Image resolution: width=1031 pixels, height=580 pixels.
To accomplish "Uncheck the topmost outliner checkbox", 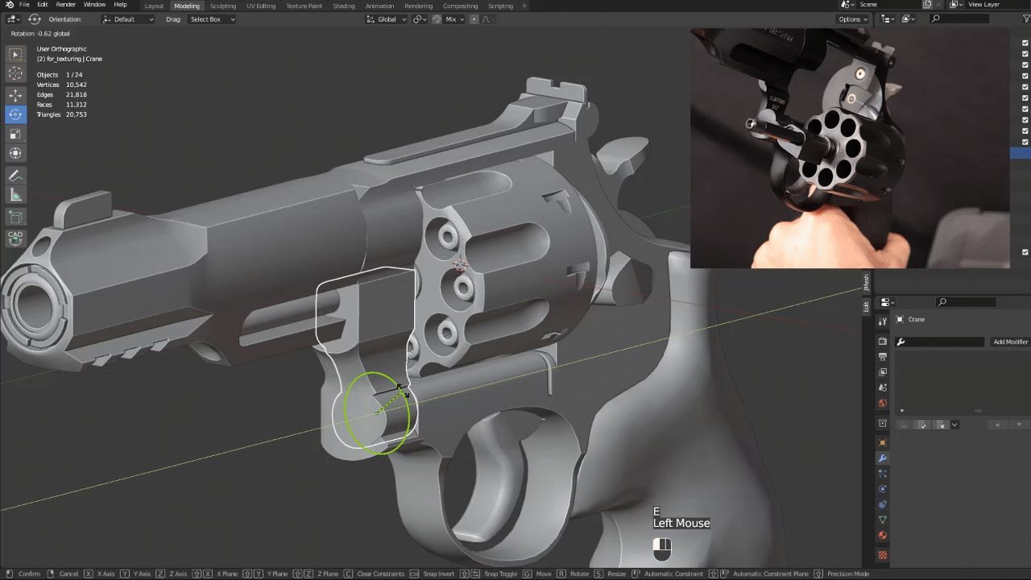I will 1025,65.
